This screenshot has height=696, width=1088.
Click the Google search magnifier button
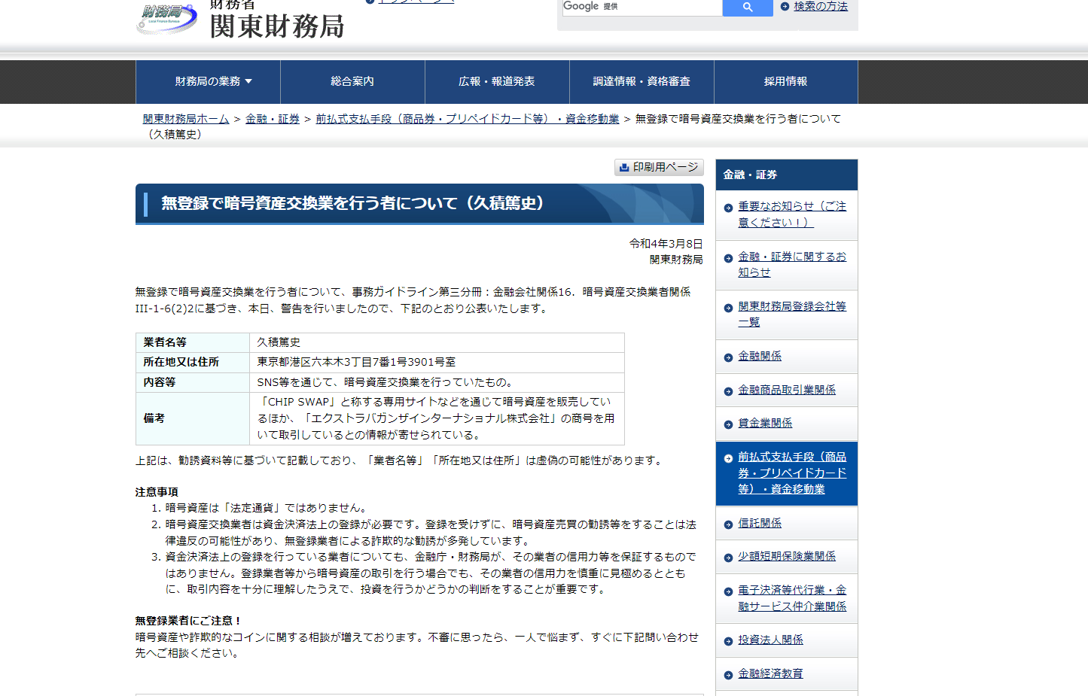[x=747, y=7]
